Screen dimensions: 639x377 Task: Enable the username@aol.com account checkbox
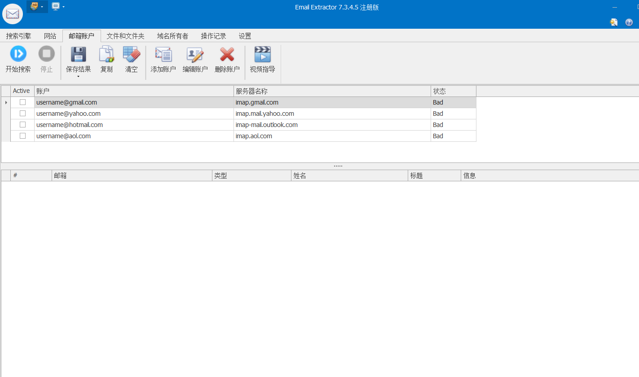pos(22,136)
